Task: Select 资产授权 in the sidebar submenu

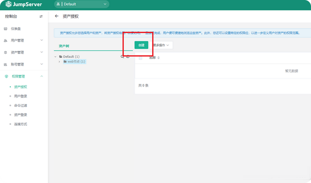Action: [20, 87]
